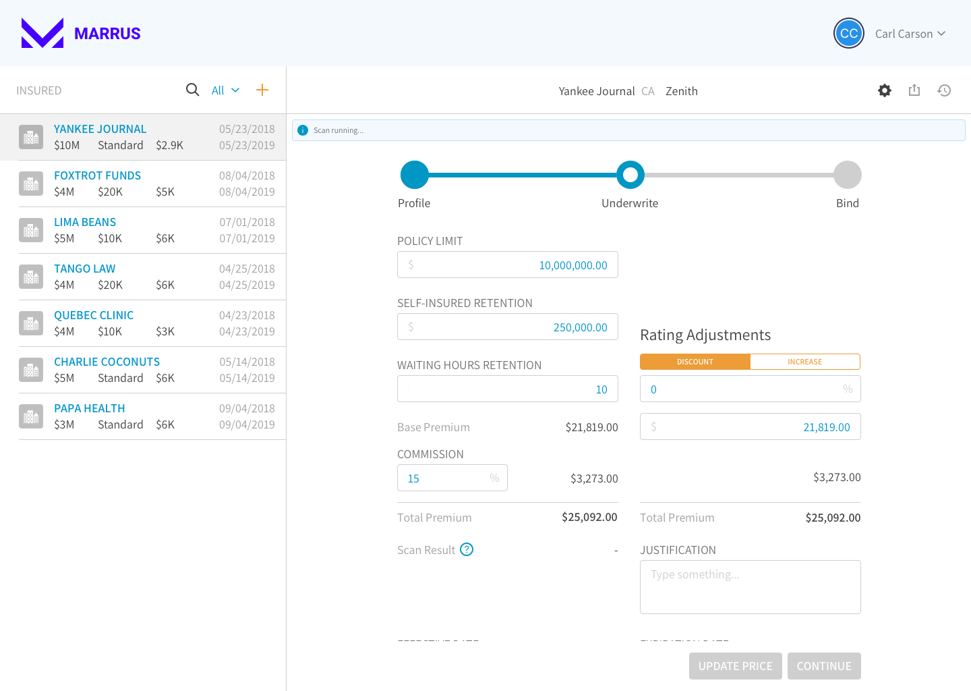Select the Foxtrot Funds insured
This screenshot has height=691, width=971.
[x=143, y=184]
